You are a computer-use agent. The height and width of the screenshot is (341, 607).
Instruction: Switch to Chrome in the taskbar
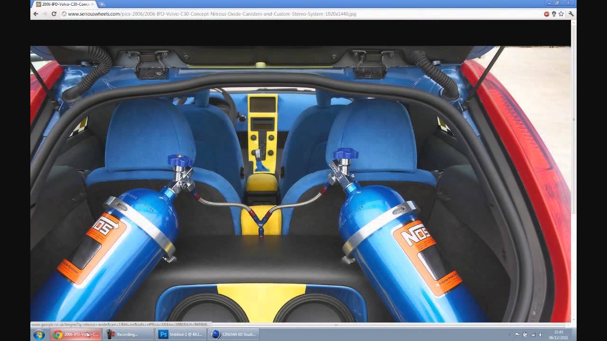pos(76,334)
